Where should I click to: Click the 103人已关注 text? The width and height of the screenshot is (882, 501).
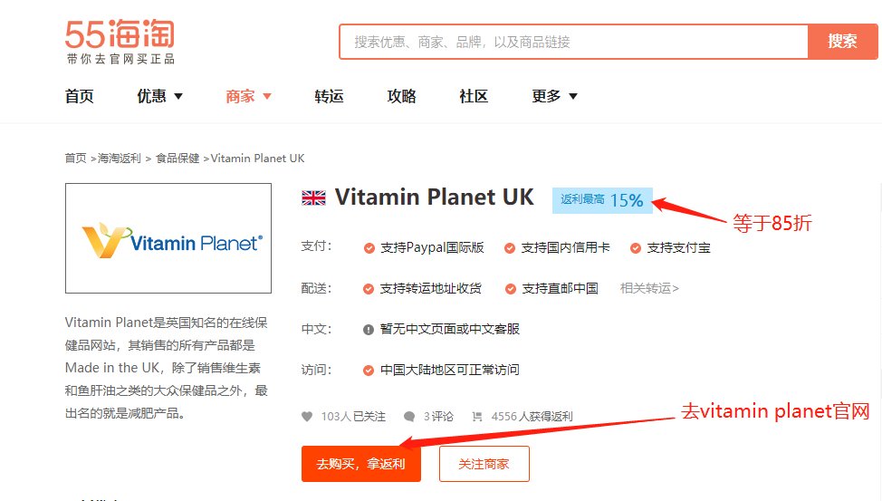pos(353,417)
